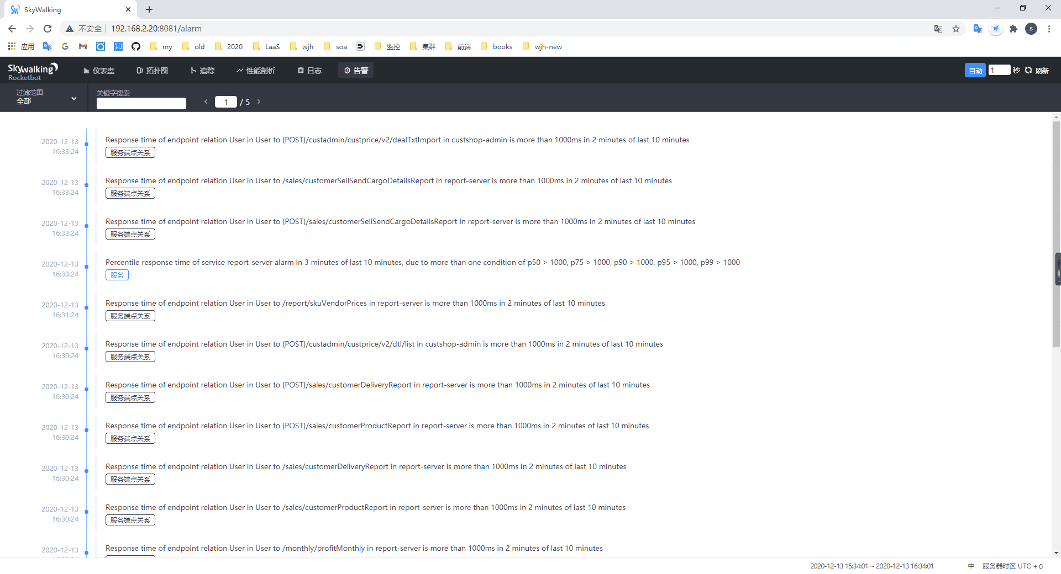The height and width of the screenshot is (574, 1061).
Task: Switch to the 拓扑图 topology tab
Action: pos(152,71)
